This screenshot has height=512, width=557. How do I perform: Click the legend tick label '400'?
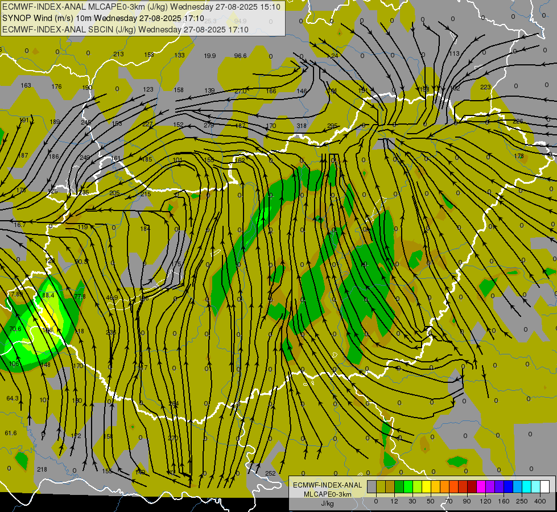(x=540, y=501)
